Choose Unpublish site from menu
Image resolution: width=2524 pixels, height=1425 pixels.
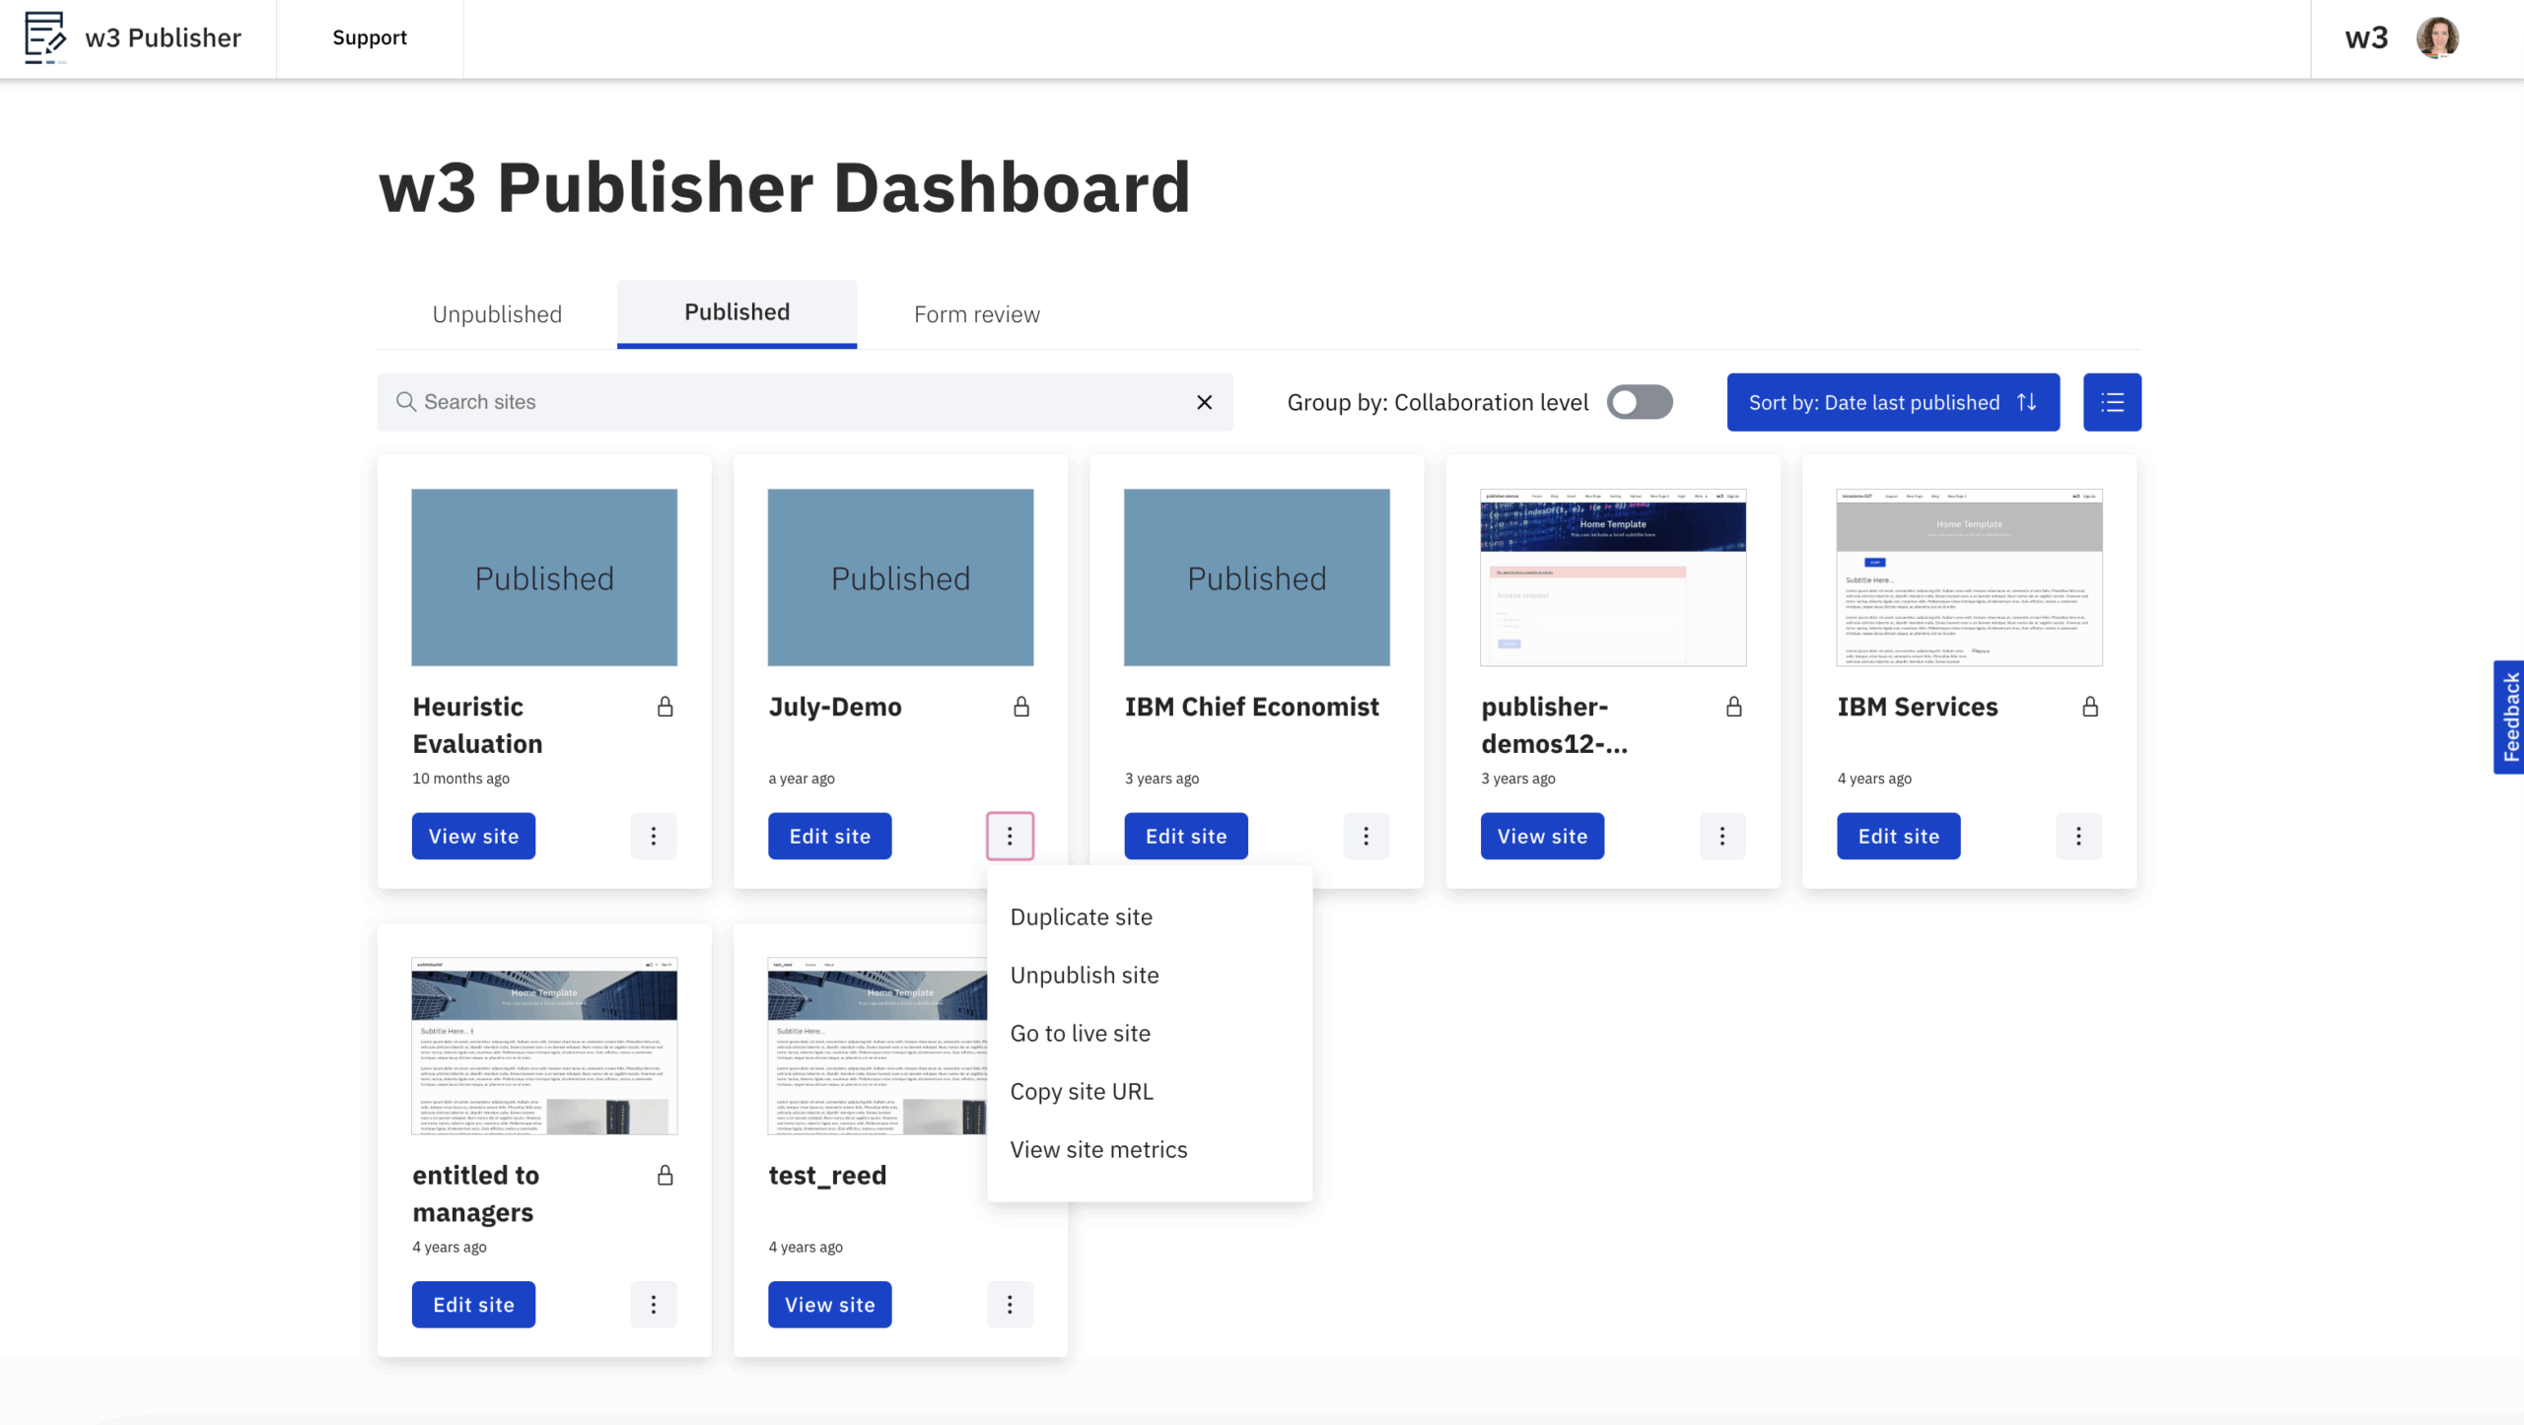(x=1150, y=975)
